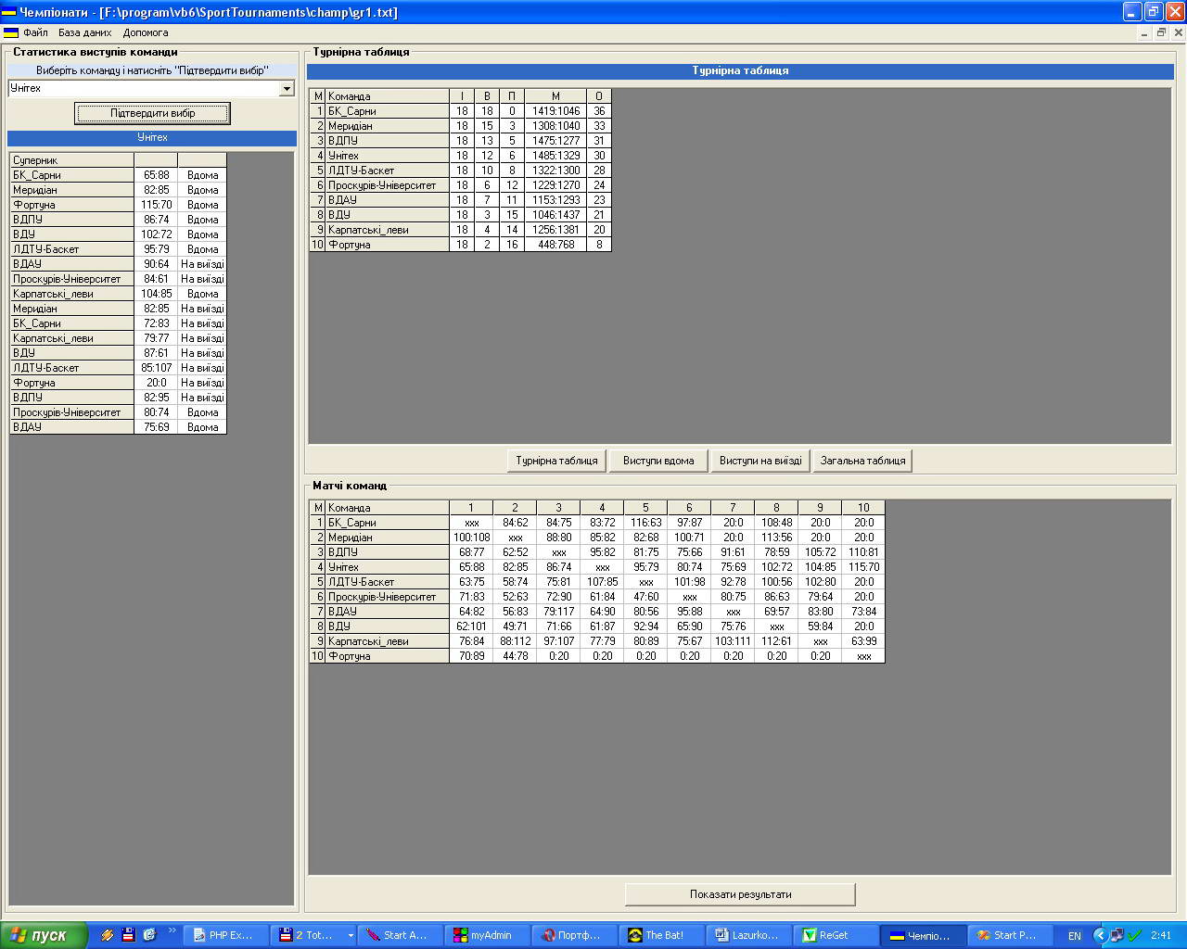This screenshot has width=1187, height=949.
Task: Select score 100:108 in Меридіан matches row
Action: (471, 538)
